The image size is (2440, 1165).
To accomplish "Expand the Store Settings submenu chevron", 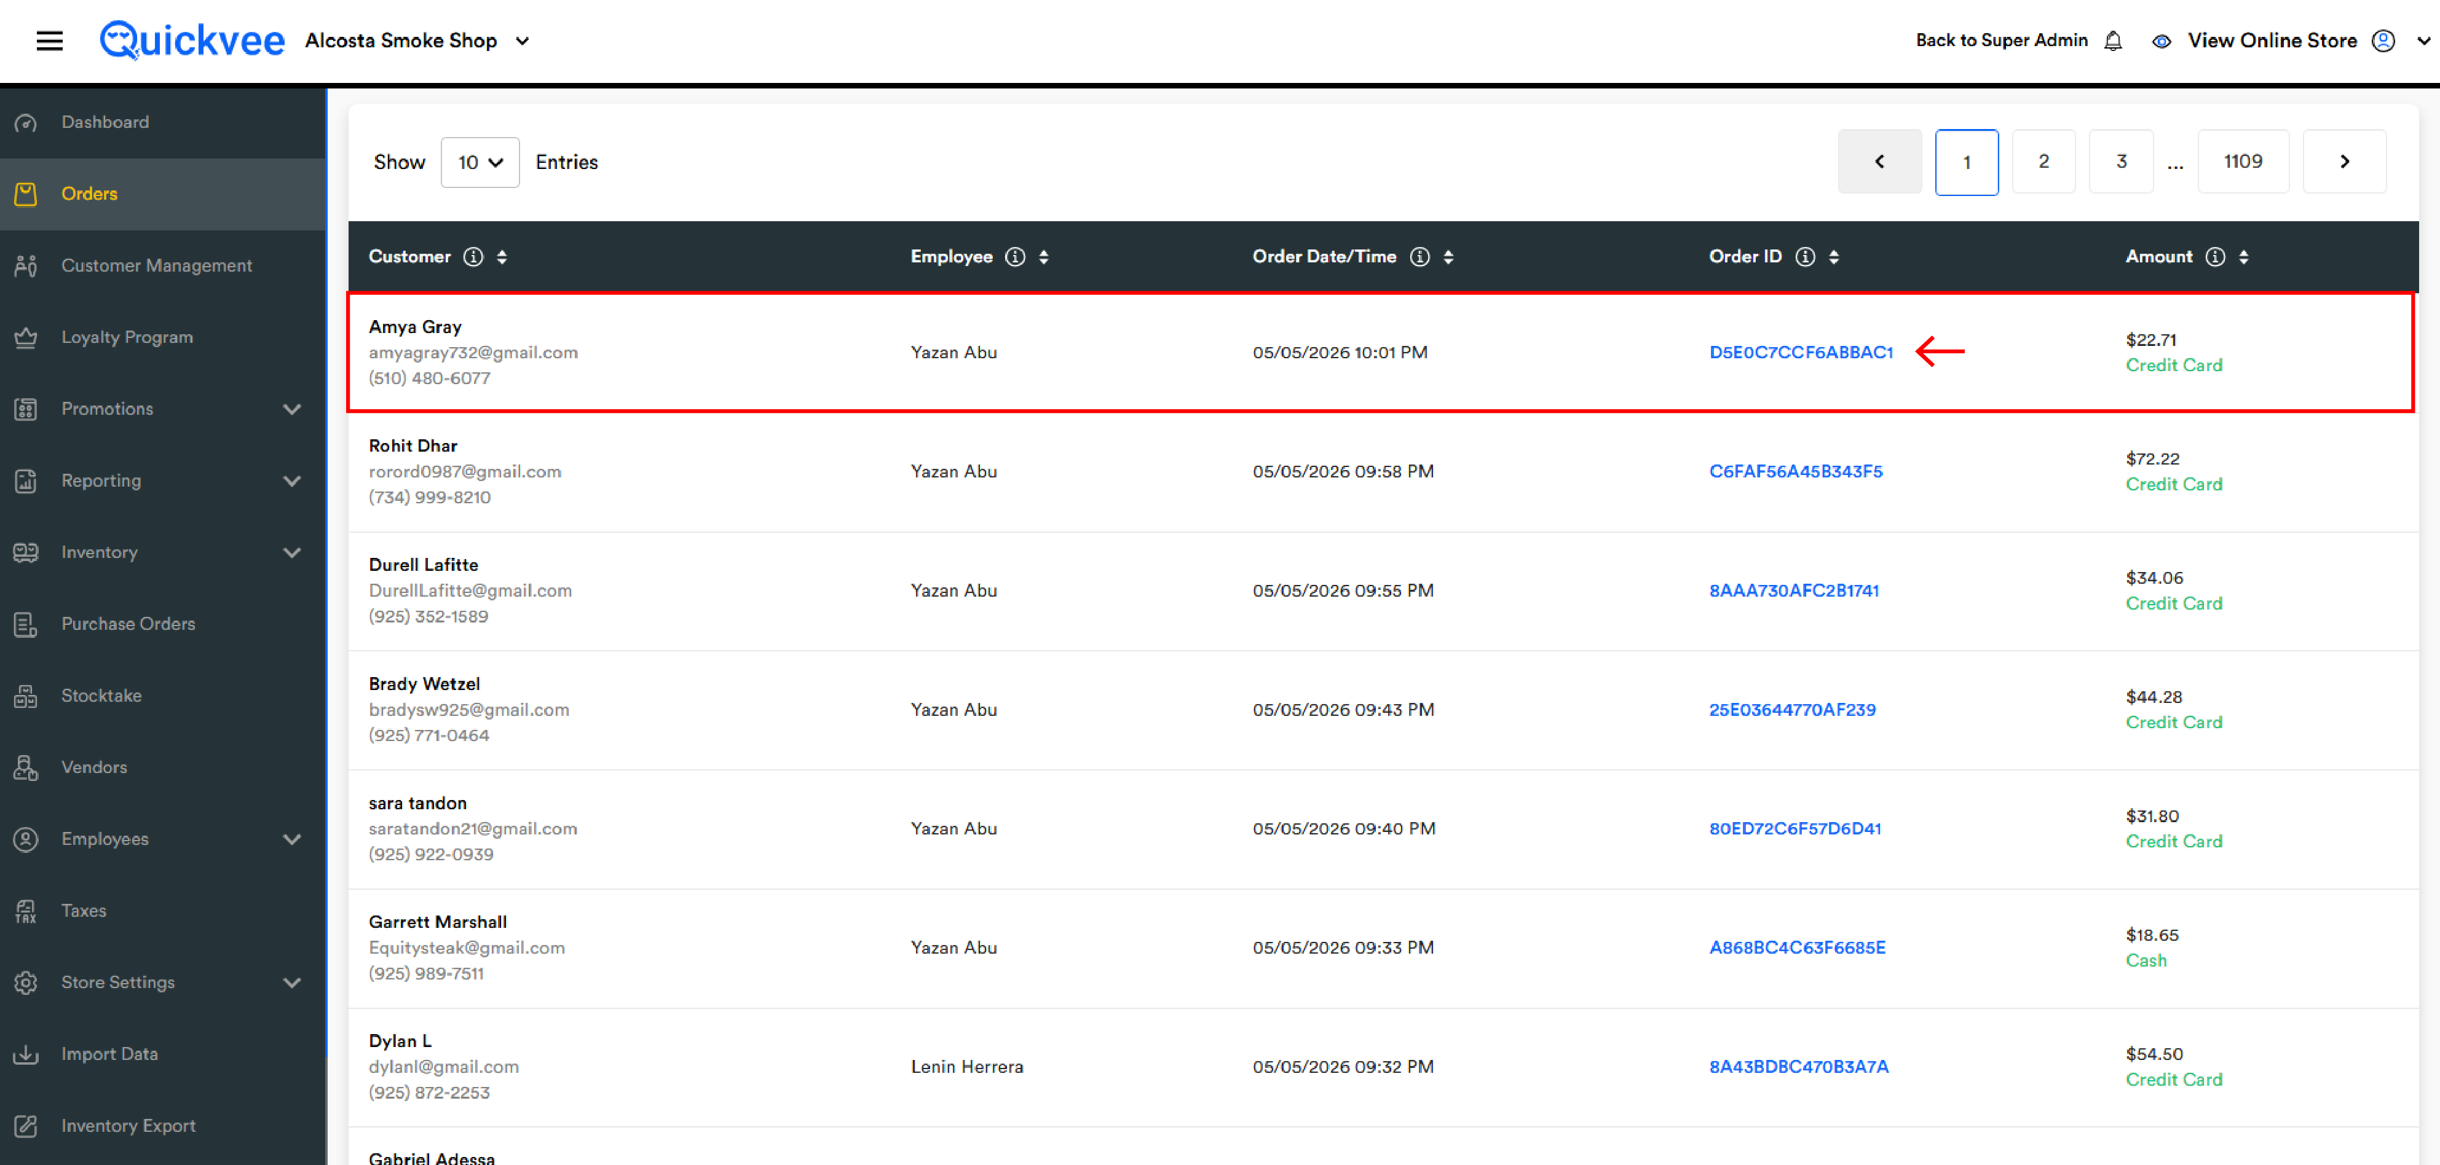I will click(292, 983).
